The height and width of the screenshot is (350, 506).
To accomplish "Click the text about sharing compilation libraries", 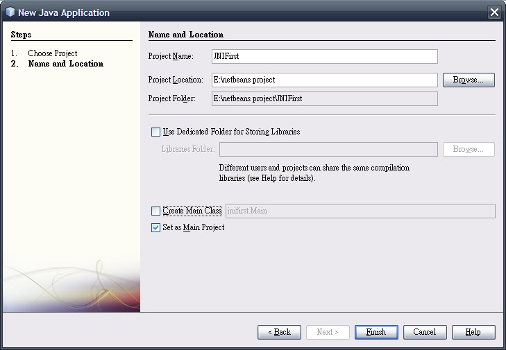I will click(x=314, y=173).
